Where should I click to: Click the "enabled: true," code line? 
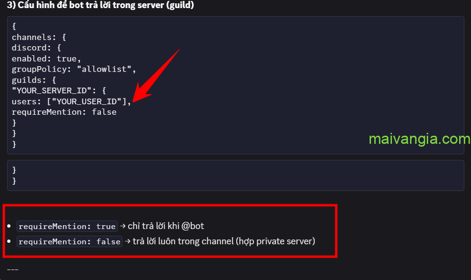pos(44,59)
